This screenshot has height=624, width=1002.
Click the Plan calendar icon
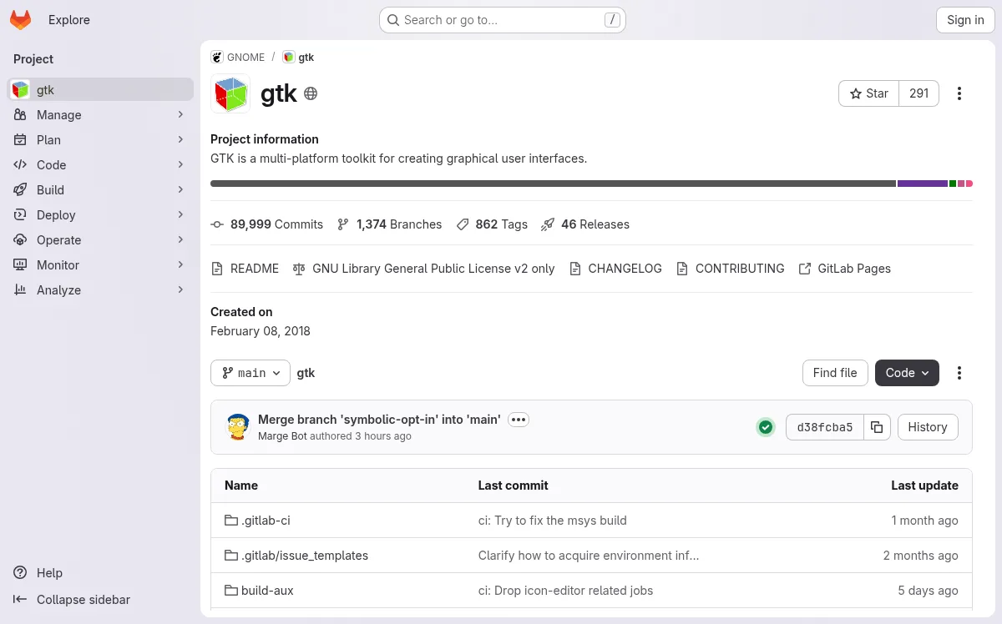coord(20,140)
